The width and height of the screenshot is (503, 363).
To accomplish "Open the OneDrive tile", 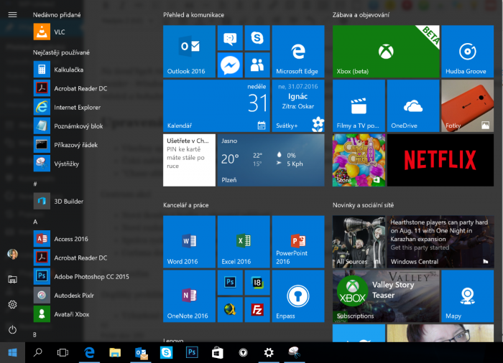I will [x=412, y=105].
